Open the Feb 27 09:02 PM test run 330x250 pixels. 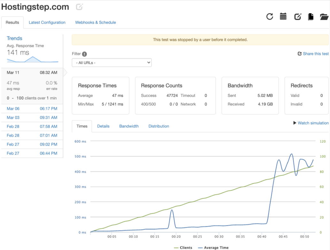[x=32, y=144]
